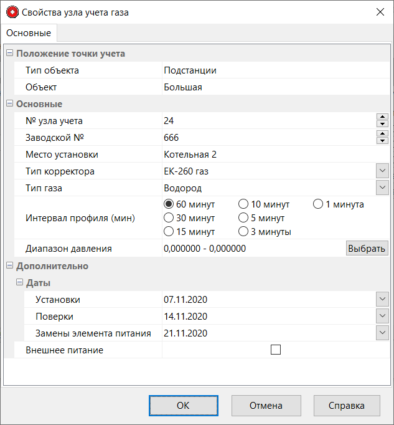
Task: Open help with the Справка button
Action: 347,406
